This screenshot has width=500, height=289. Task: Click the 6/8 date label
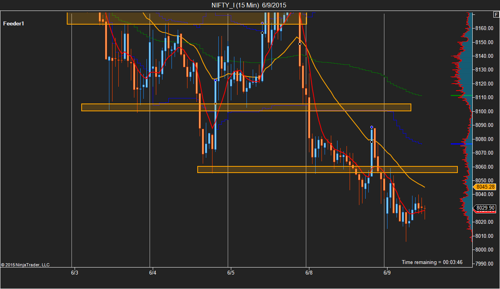[x=309, y=272]
